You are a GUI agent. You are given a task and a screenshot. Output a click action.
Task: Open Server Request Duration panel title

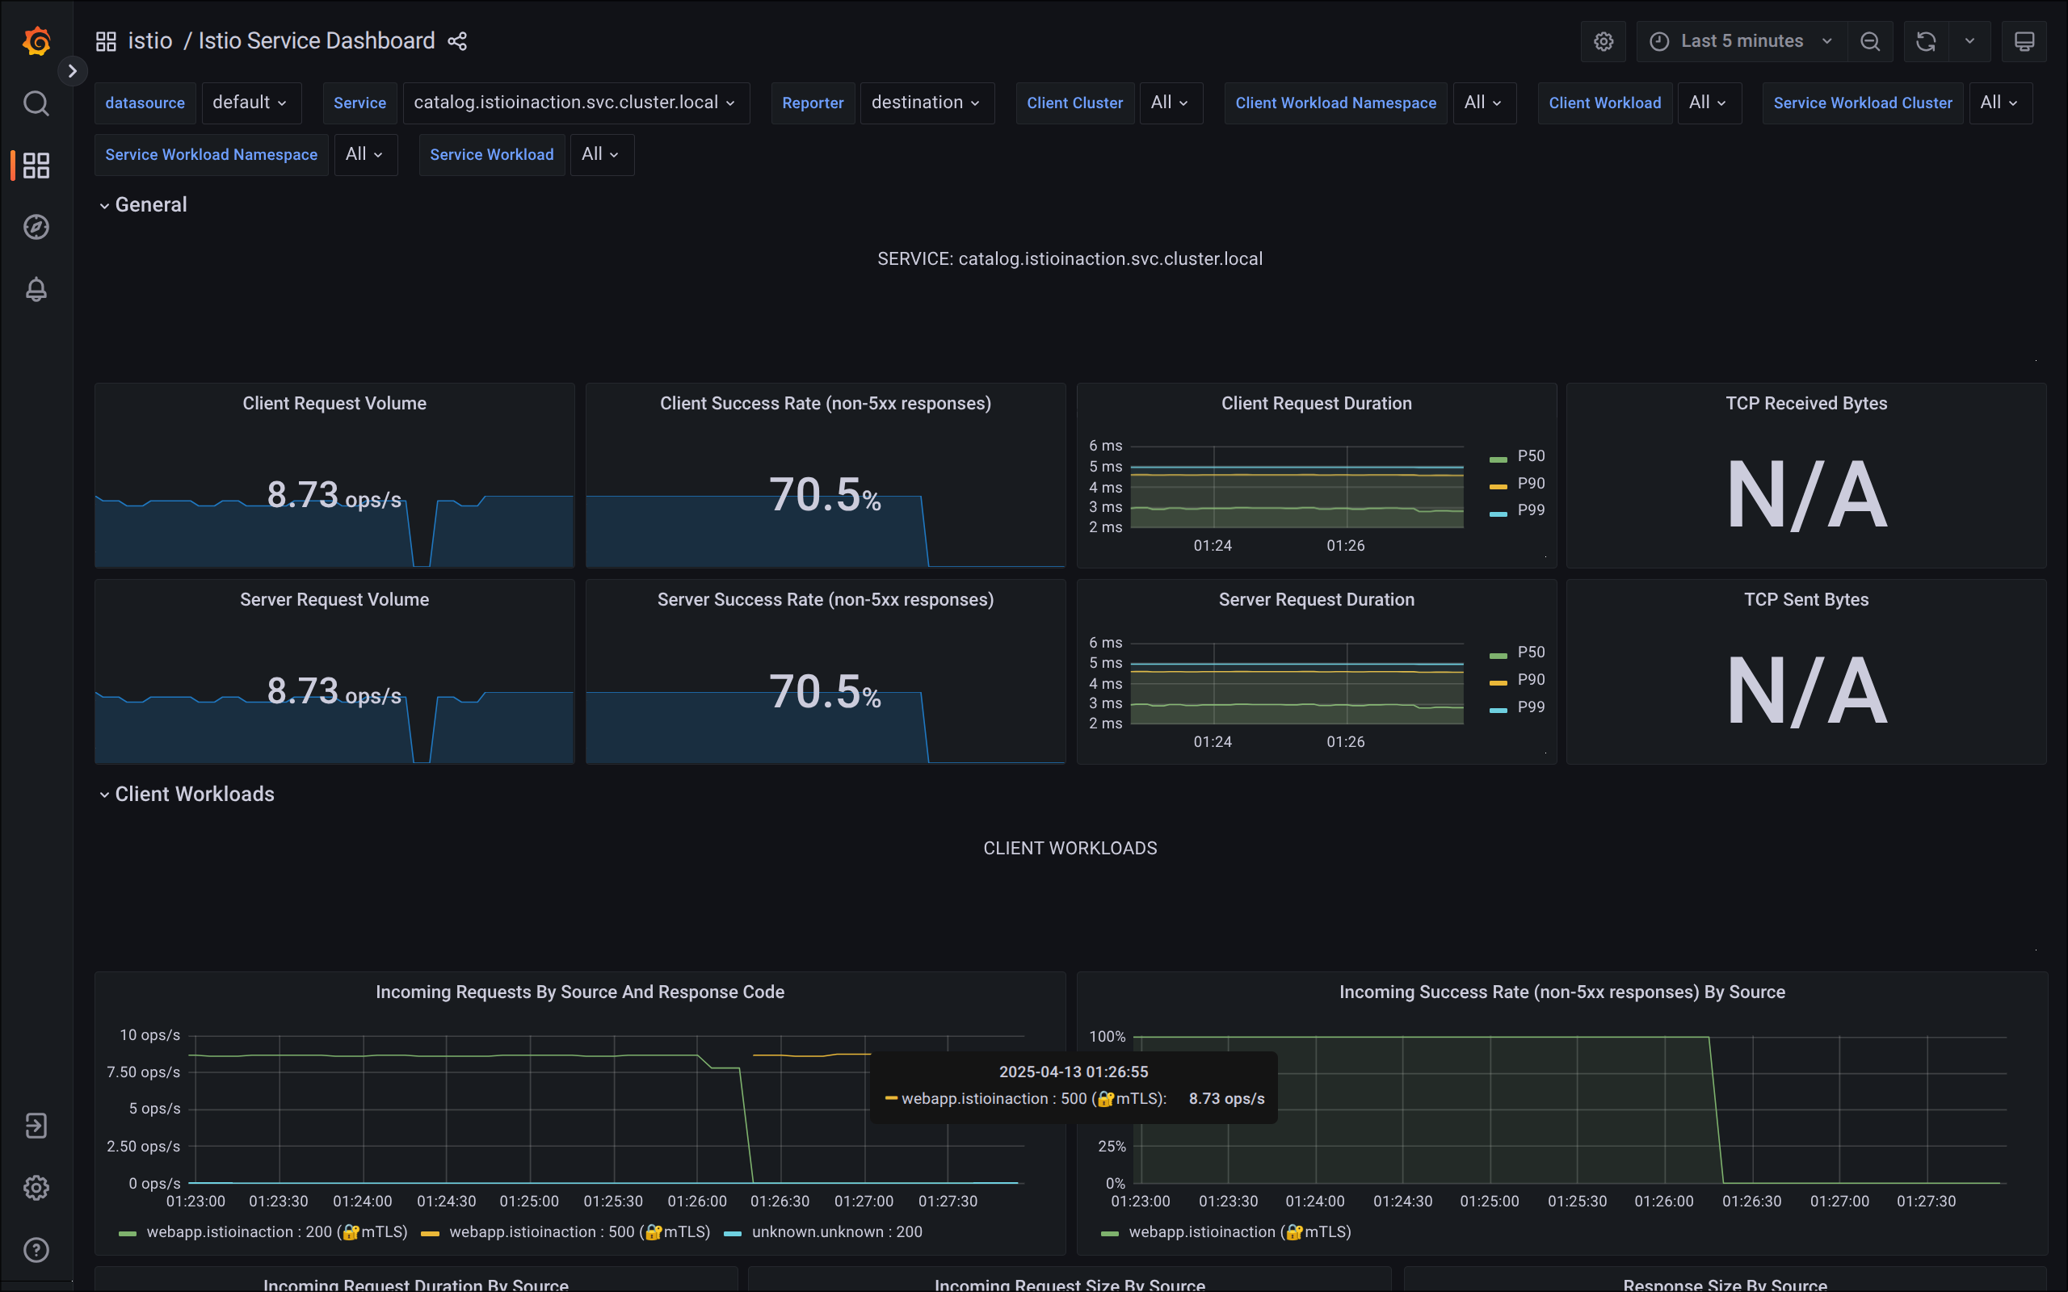click(x=1316, y=600)
